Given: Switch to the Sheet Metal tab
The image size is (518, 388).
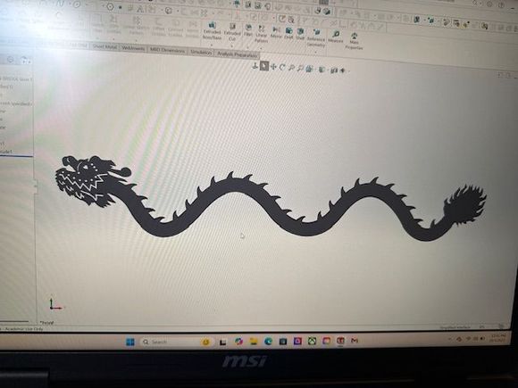Looking at the screenshot, I should (x=104, y=46).
